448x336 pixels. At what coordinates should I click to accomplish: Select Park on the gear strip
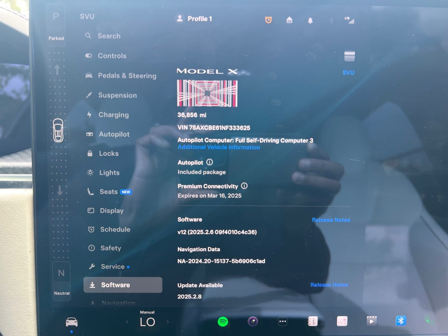(56, 26)
